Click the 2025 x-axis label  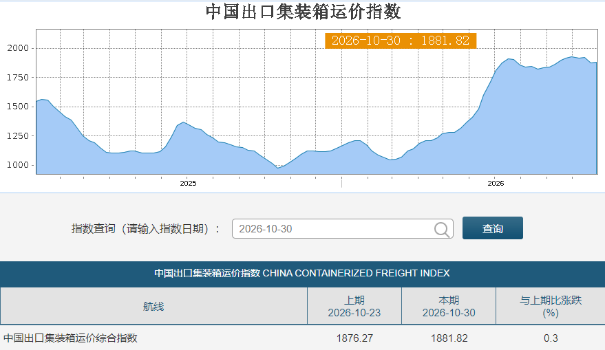[x=188, y=184]
